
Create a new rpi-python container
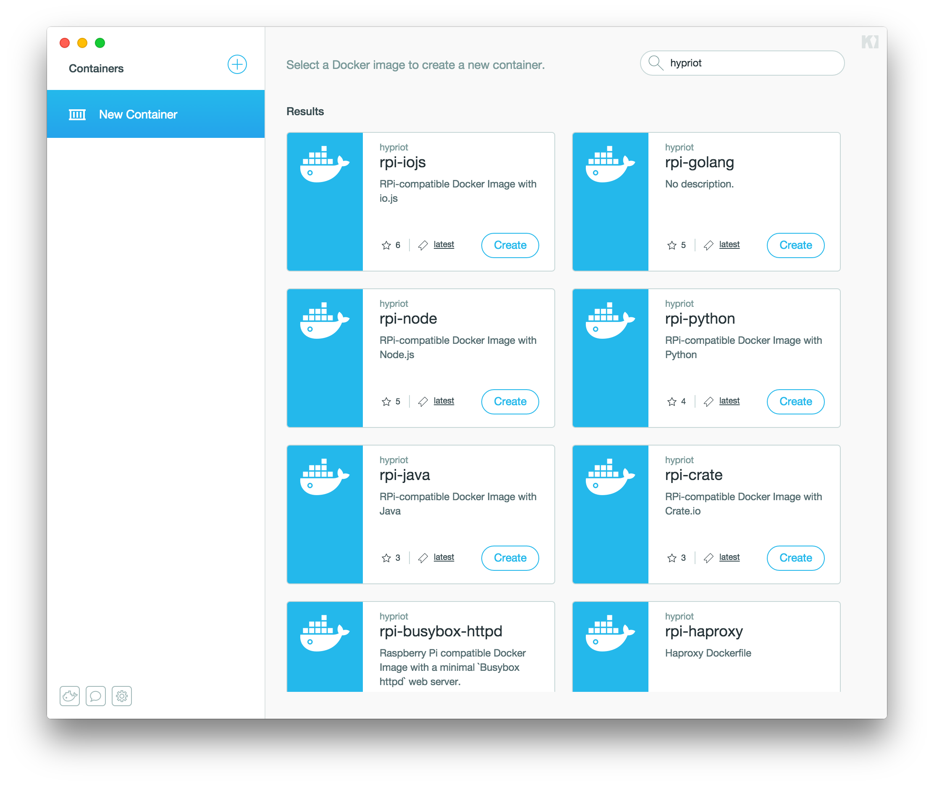[x=795, y=401]
